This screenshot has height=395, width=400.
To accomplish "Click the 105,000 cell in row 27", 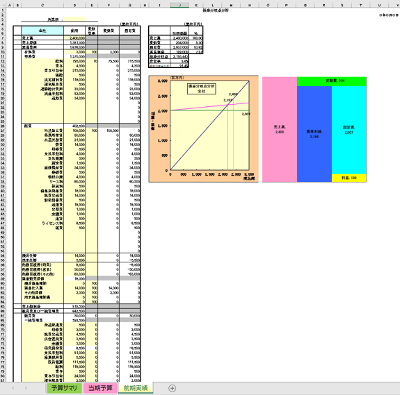I will [x=109, y=131].
